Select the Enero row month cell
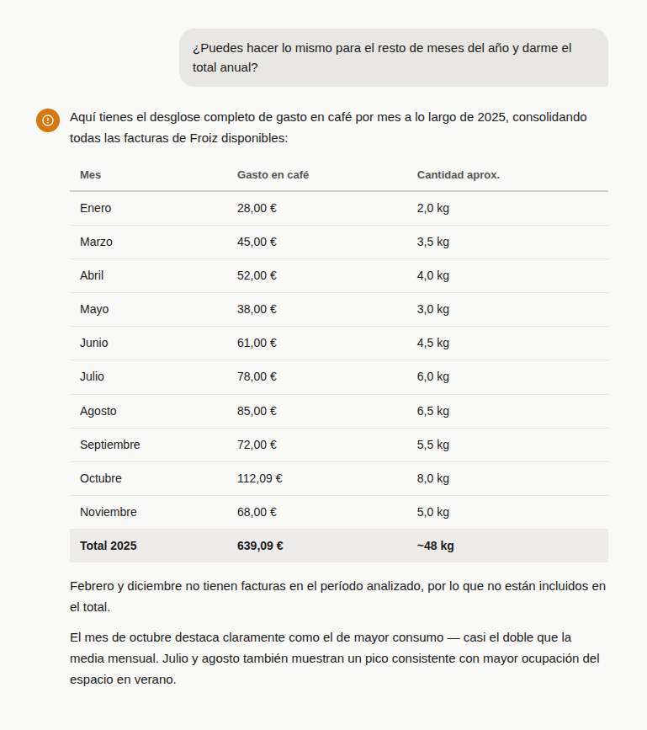The width and height of the screenshot is (647, 730). tap(96, 208)
